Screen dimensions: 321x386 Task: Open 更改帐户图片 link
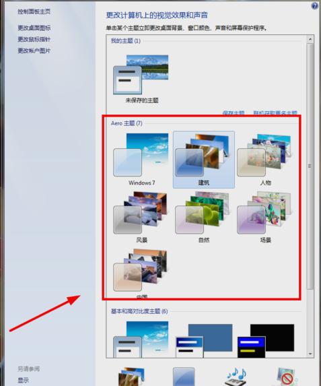point(34,51)
